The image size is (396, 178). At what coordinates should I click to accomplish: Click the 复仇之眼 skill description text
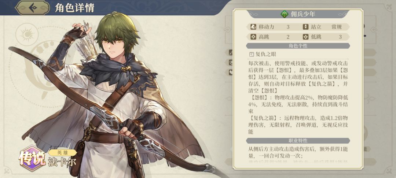(x=298, y=97)
